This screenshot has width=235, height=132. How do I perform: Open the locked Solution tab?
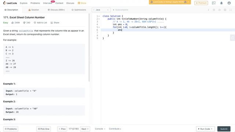click(34, 10)
